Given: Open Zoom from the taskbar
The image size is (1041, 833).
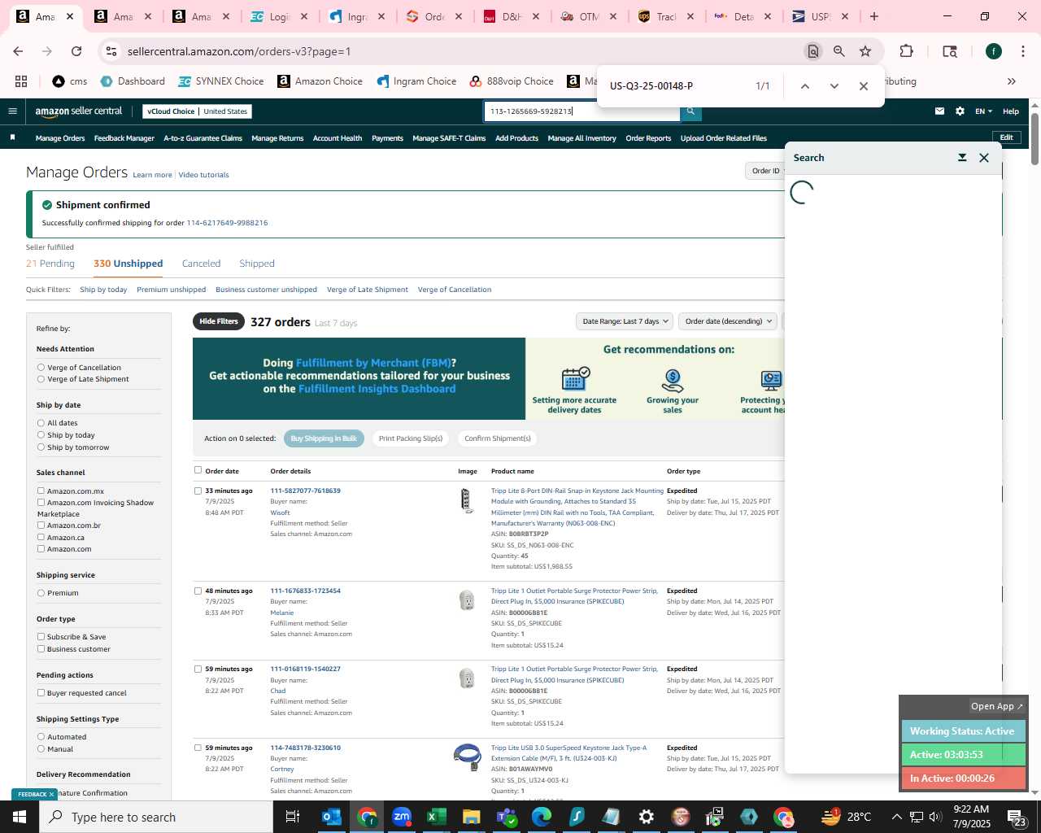Looking at the screenshot, I should [x=402, y=817].
